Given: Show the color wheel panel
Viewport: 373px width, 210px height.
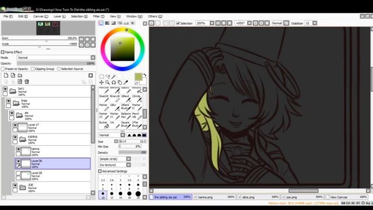Looking at the screenshot, I should click(101, 23).
